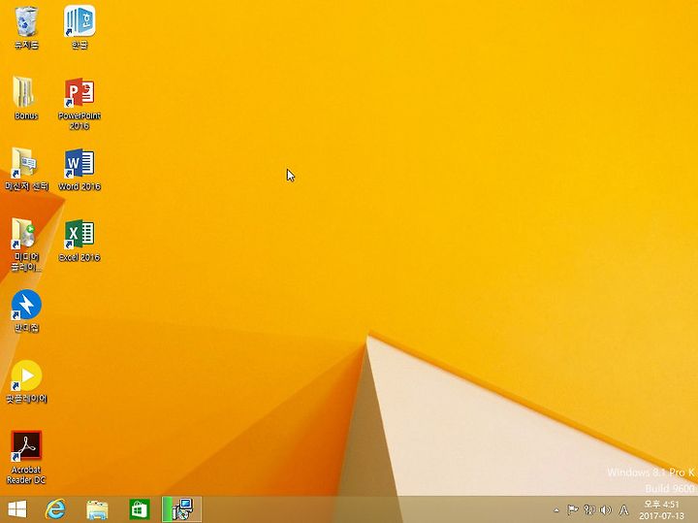Open the clock showing 오후 4:51
The height and width of the screenshot is (523, 698).
coord(661,505)
